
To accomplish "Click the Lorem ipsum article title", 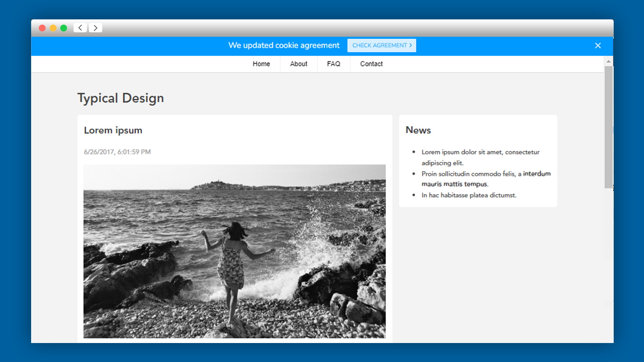I will pyautogui.click(x=113, y=130).
